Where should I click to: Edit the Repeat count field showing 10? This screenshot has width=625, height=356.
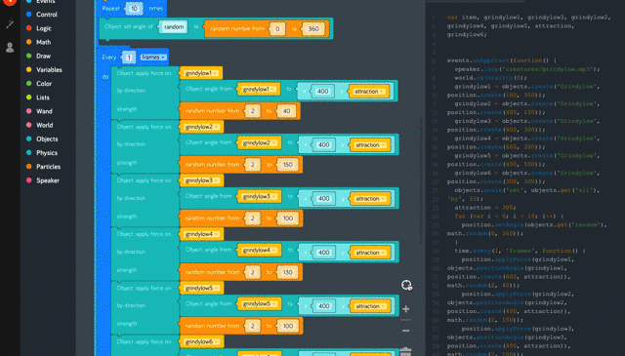(x=134, y=9)
